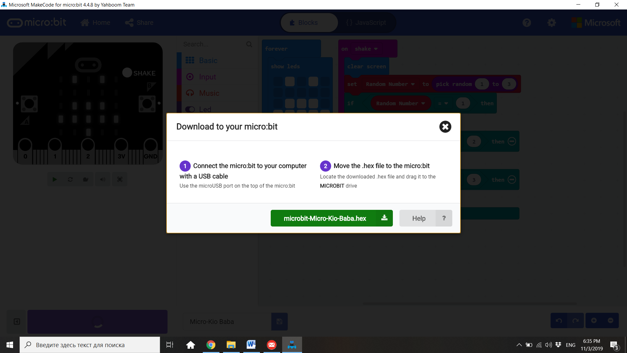Screen dimensions: 627x353
Task: Start the micro:bit simulator with the play icon
Action: 55,179
